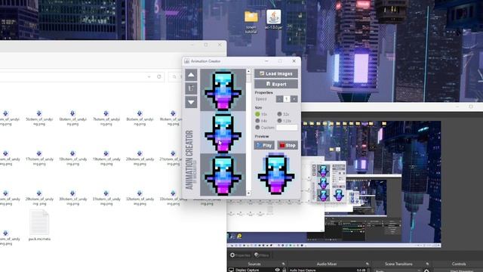Select the 20totem_of_undying.png file
483x272 pixels.
[140, 158]
